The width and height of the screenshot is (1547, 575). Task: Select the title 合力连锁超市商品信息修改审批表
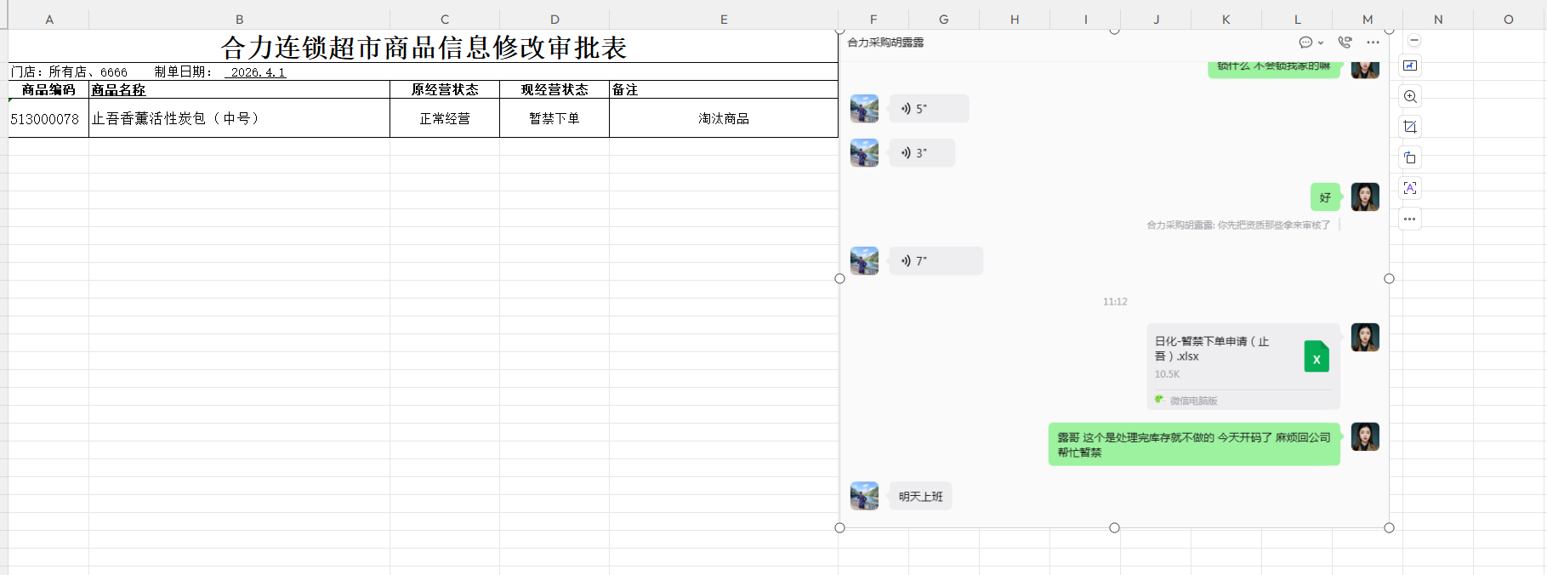[424, 48]
